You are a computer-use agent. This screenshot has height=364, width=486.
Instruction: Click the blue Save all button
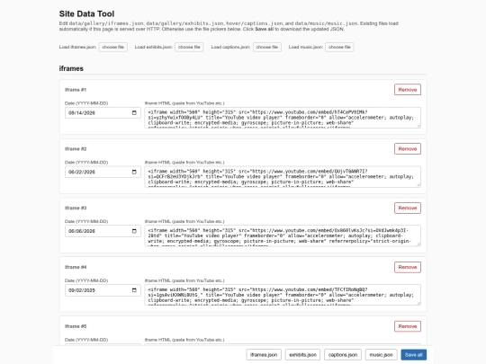pos(413,355)
